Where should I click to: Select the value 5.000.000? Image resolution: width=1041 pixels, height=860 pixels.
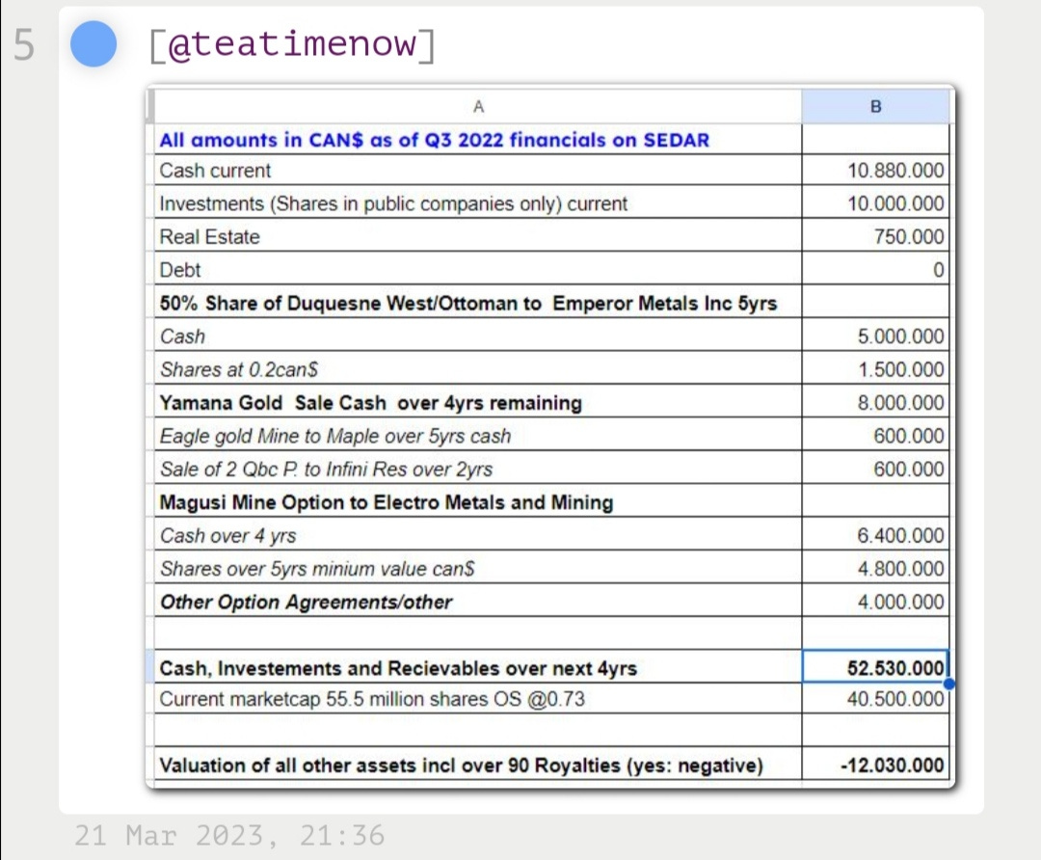tap(901, 336)
